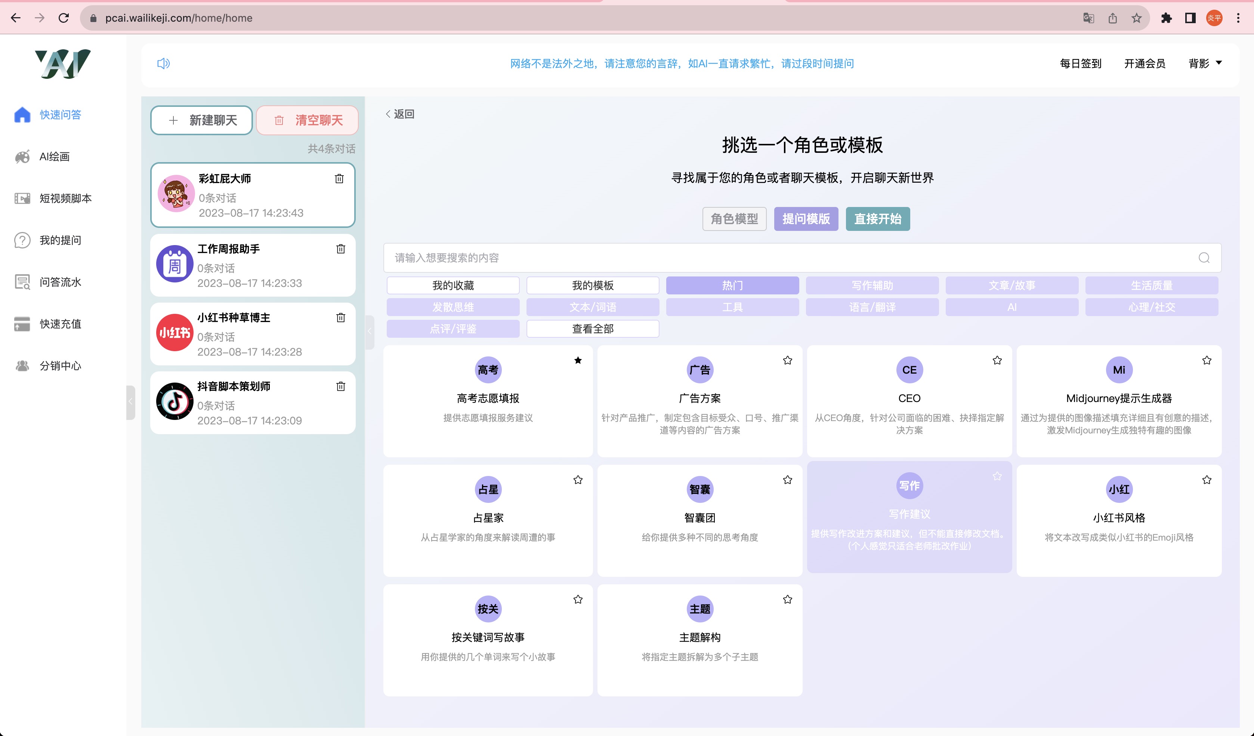Select 我的收藏 category filter
1254x736 pixels.
[x=453, y=286]
